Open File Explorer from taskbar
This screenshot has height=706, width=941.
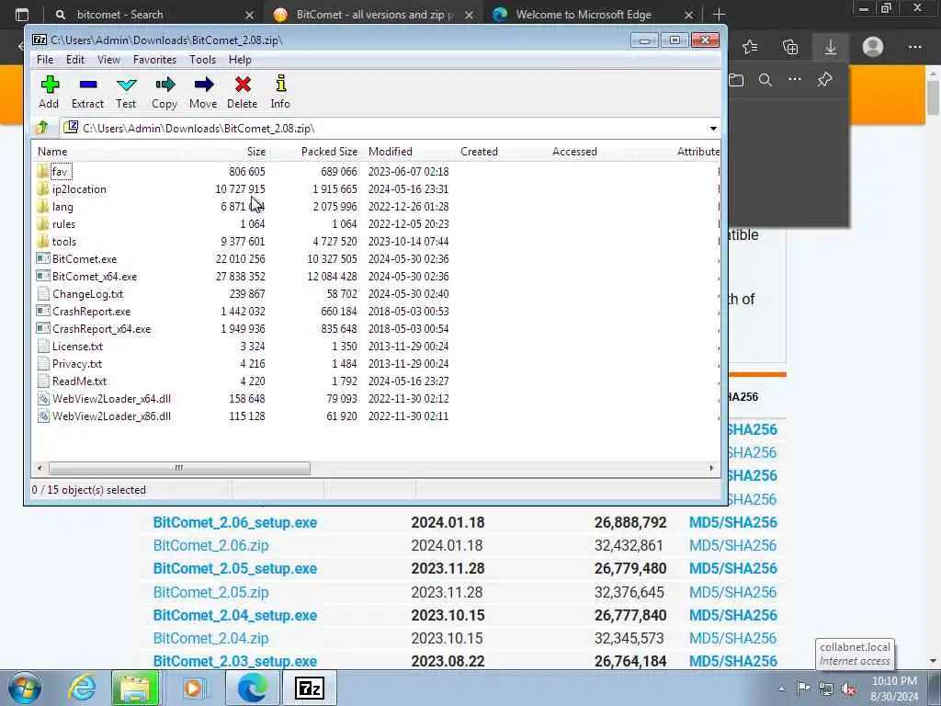point(135,688)
